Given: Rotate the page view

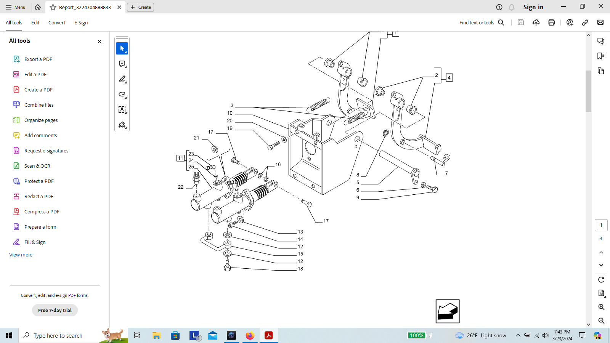Looking at the screenshot, I should [x=601, y=279].
